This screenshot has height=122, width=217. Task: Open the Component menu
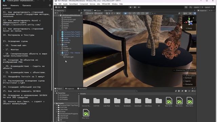84,4
